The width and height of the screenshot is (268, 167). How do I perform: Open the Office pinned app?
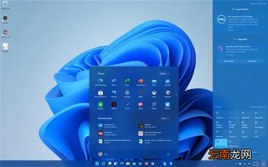coord(141,94)
